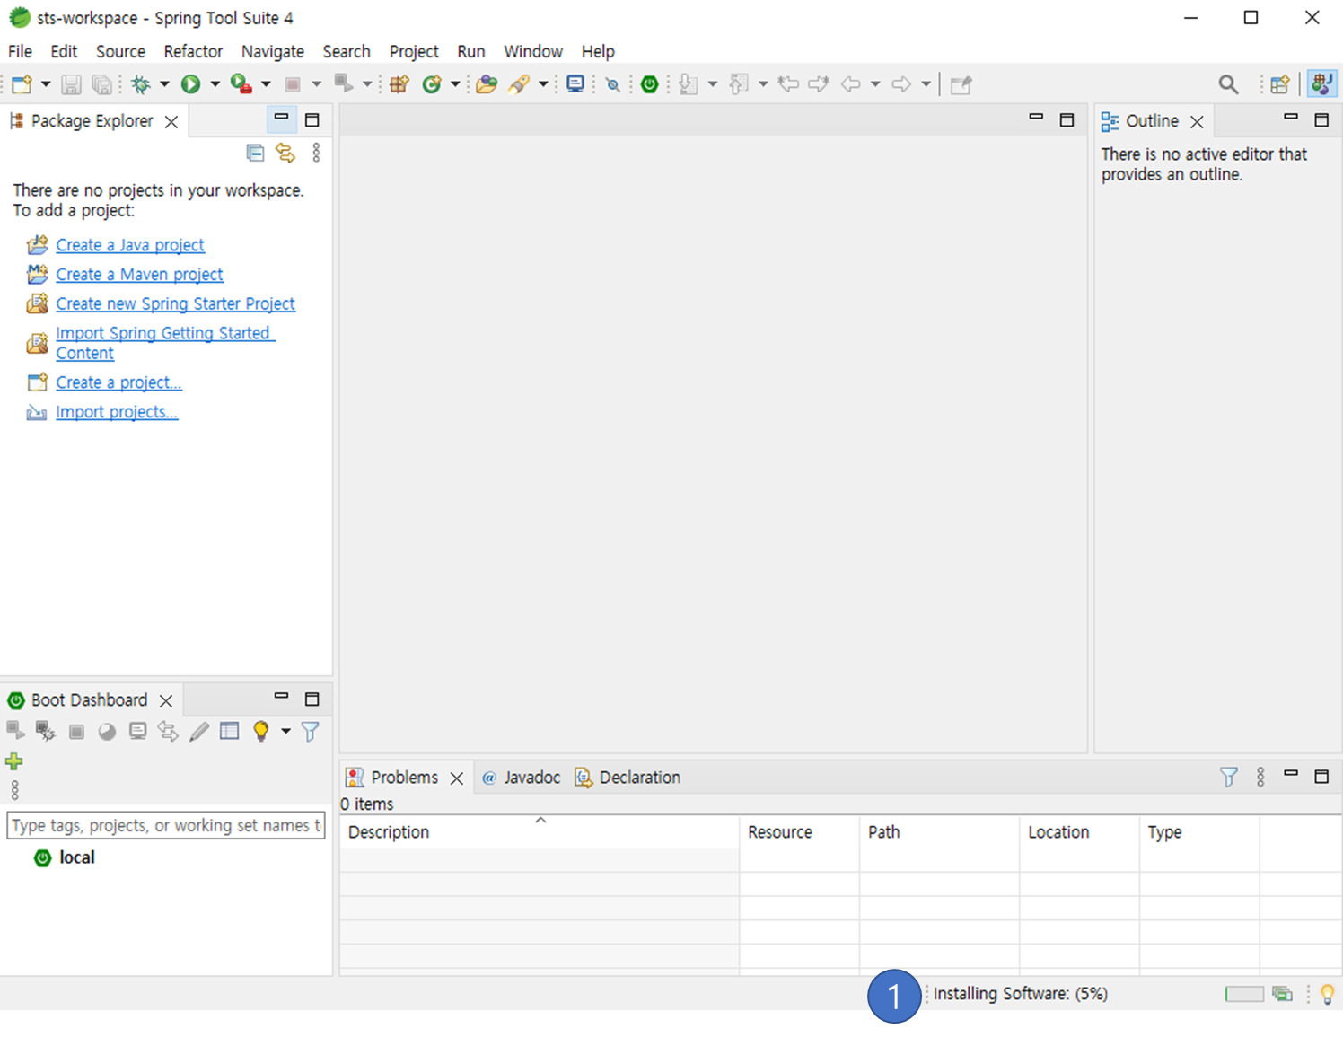Click the magnifier Quick Access search icon

[x=1229, y=84]
